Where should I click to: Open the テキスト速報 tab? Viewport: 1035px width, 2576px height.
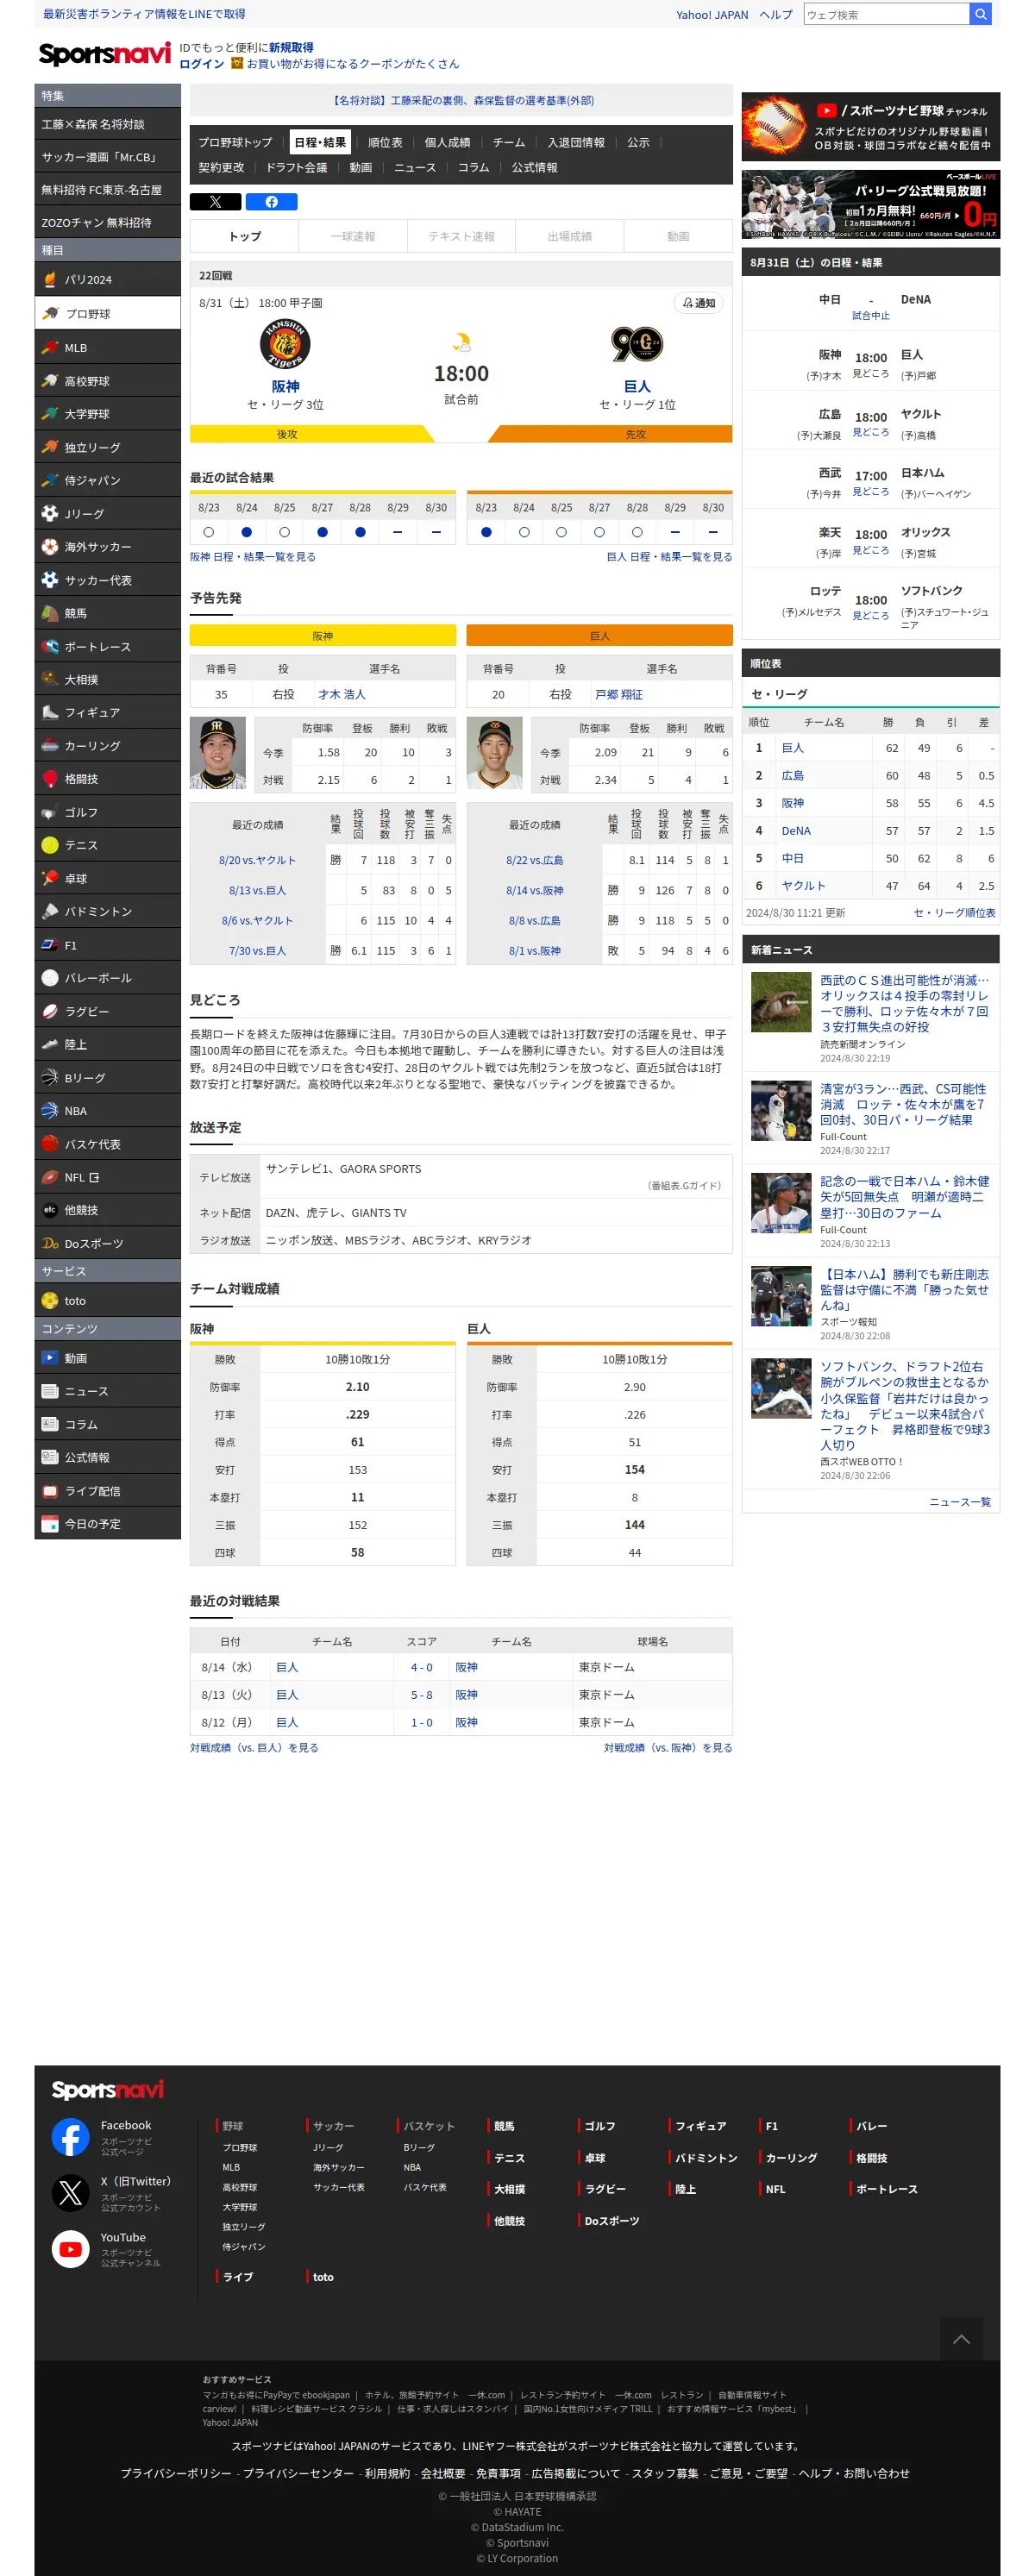pos(461,236)
